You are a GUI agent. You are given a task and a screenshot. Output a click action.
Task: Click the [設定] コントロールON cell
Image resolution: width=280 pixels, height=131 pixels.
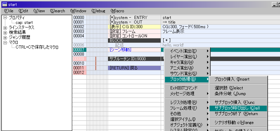click(x=134, y=36)
